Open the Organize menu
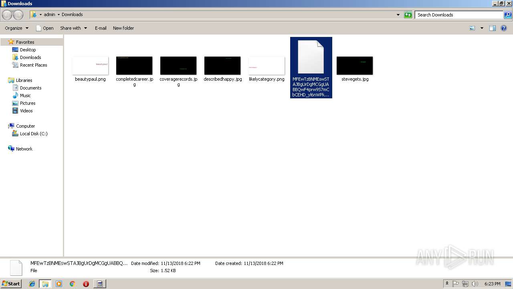Viewport: 513px width, 289px height. [16, 28]
